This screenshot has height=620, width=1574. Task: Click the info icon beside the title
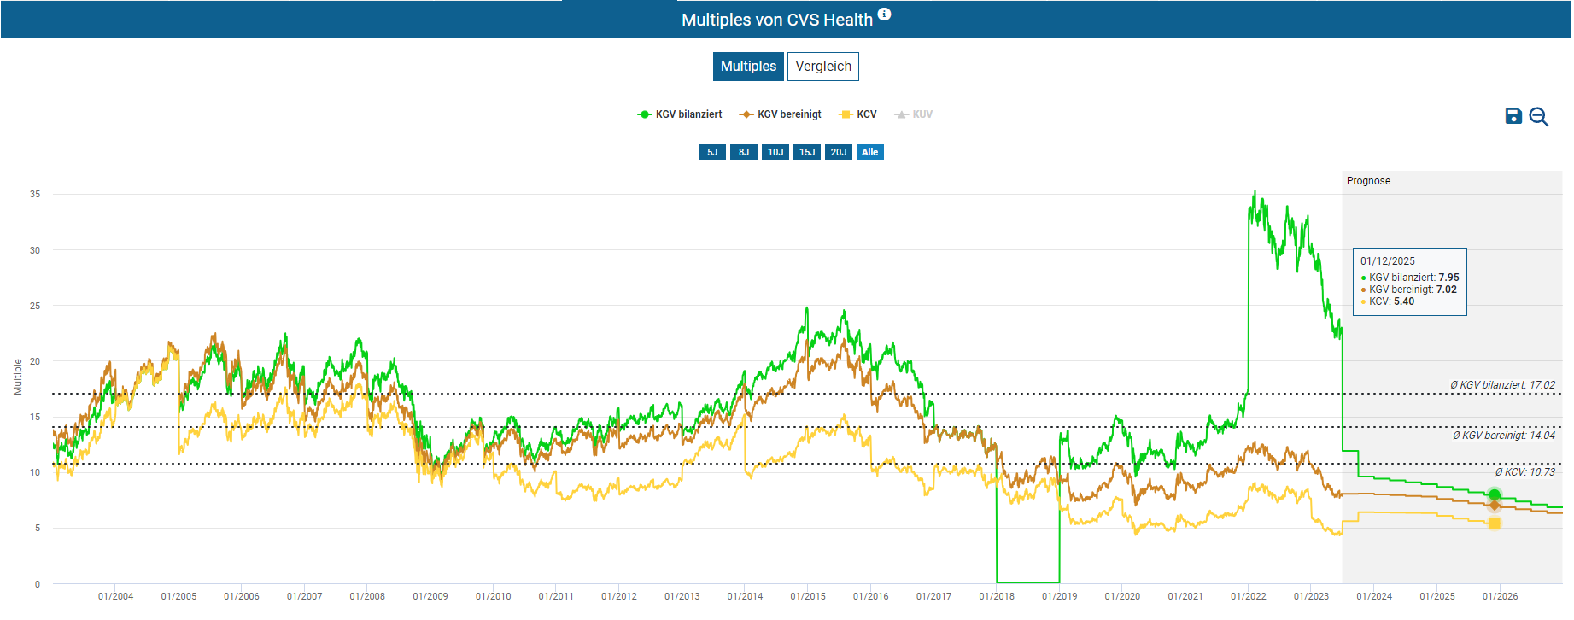(x=884, y=14)
